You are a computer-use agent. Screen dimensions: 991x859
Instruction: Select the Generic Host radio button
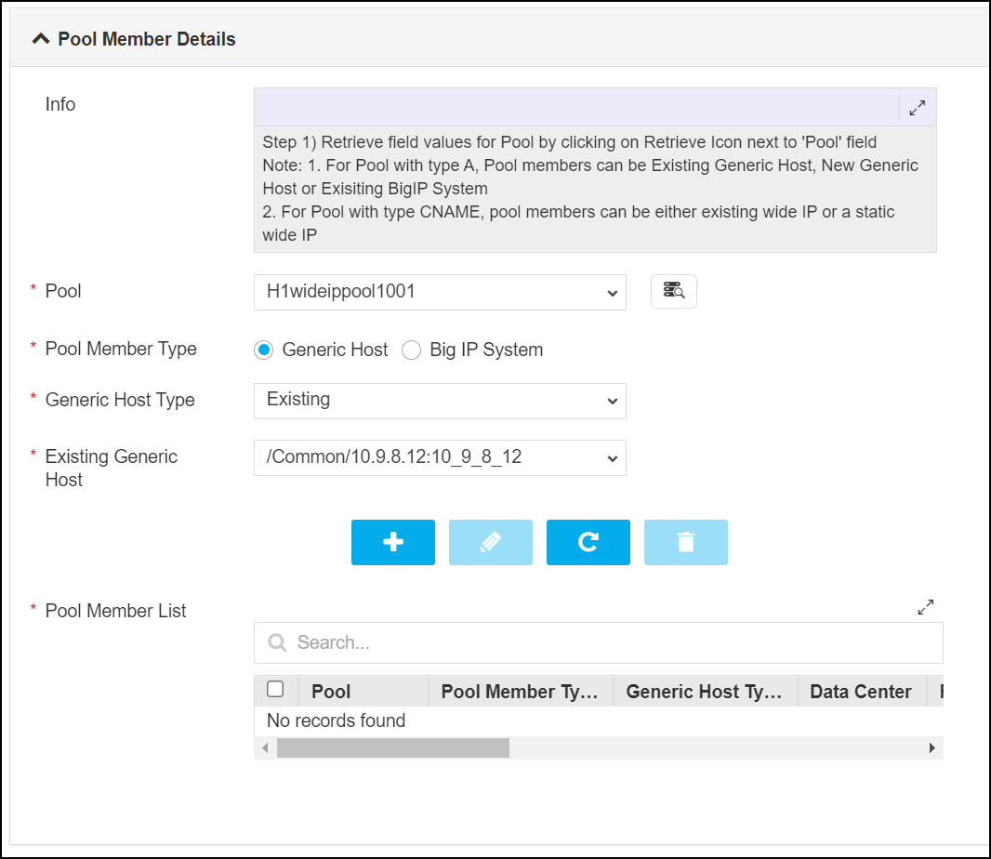pyautogui.click(x=263, y=350)
